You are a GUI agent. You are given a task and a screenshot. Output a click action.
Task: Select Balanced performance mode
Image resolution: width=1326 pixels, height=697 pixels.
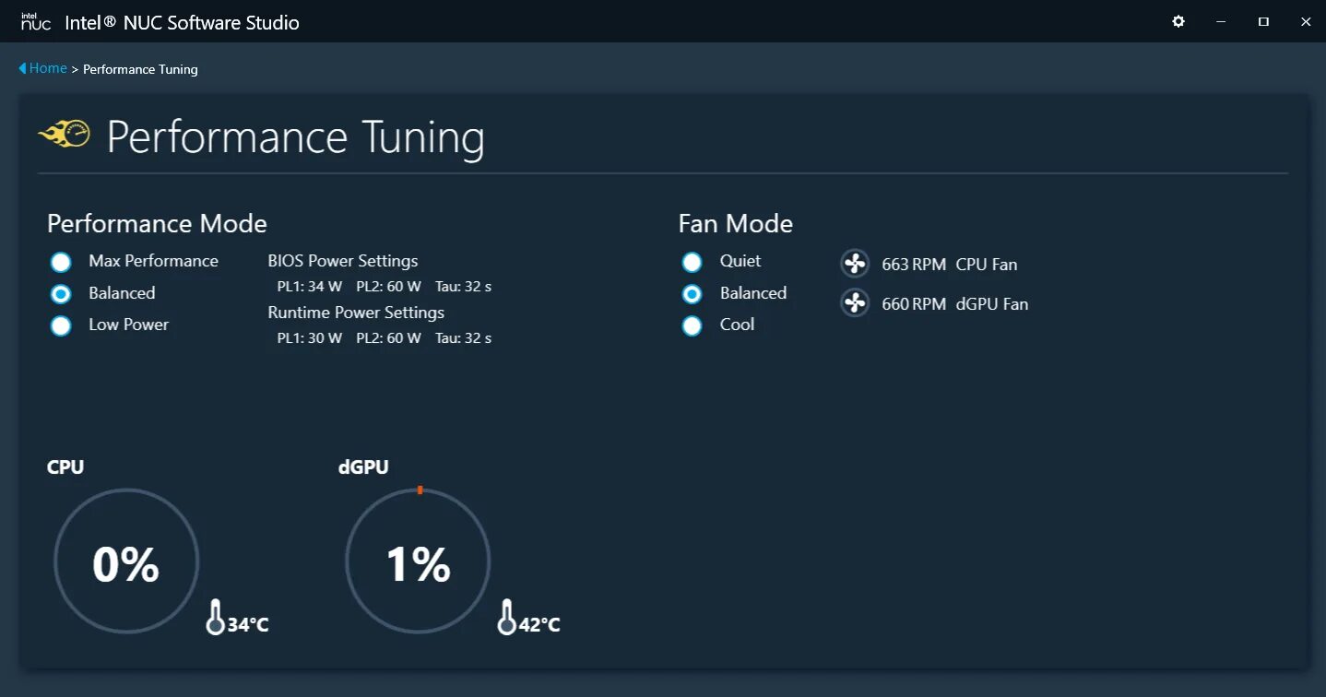(x=61, y=293)
